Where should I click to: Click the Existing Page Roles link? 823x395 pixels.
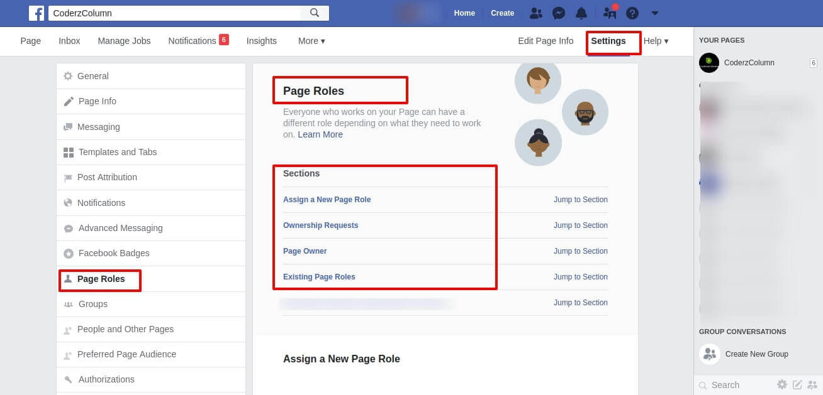point(319,277)
